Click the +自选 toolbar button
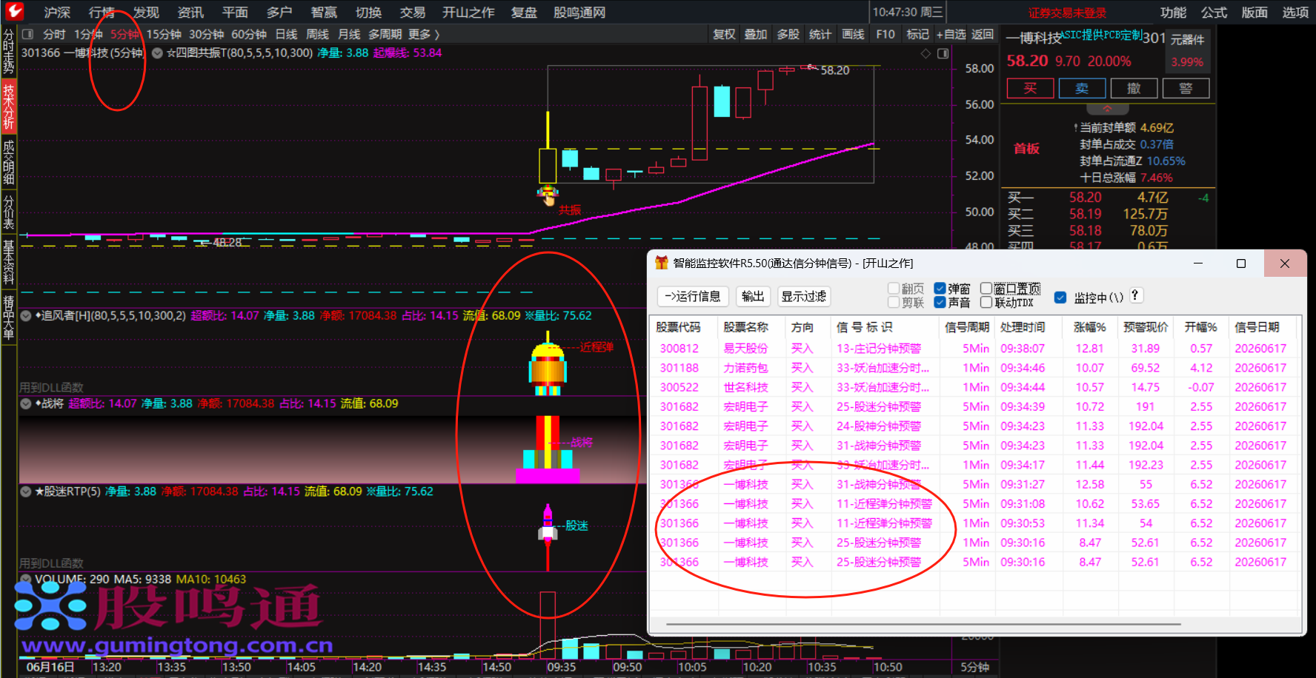1316x678 pixels. [x=951, y=34]
